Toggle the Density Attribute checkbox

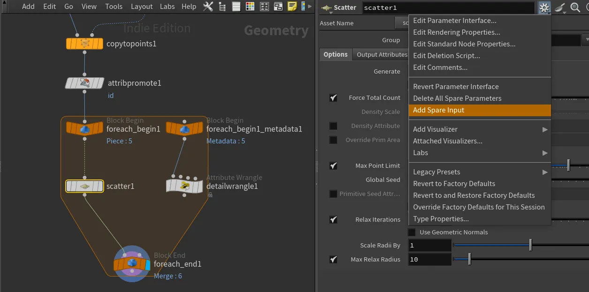(333, 126)
